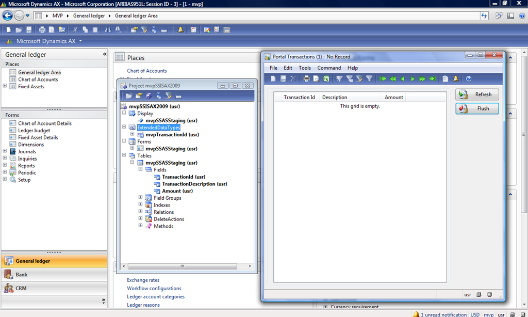Screen dimensions: 528x317
Task: Expand the Indexes node in the project tree
Action: pos(140,204)
